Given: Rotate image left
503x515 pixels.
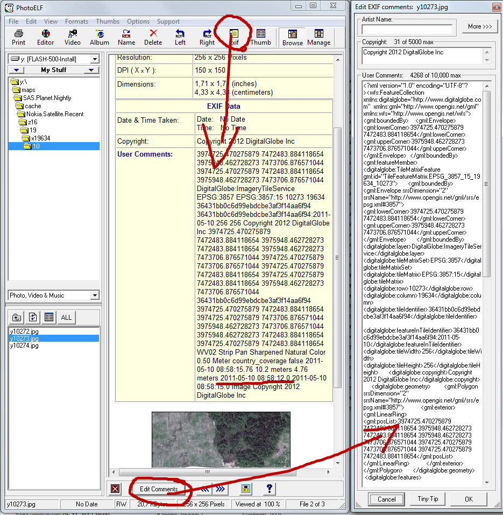Looking at the screenshot, I should 180,37.
